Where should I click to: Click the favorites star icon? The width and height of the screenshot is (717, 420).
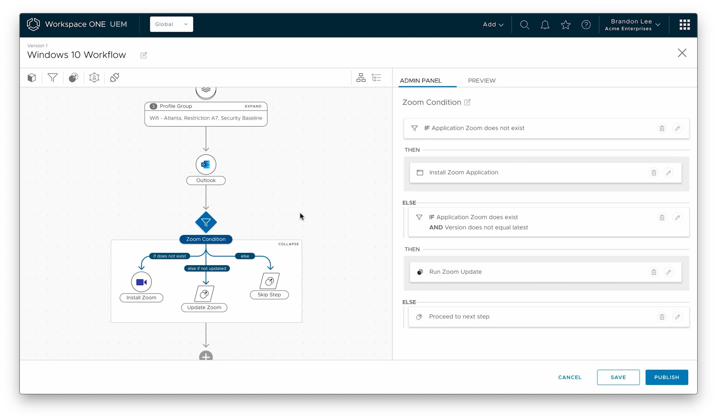tap(565, 25)
